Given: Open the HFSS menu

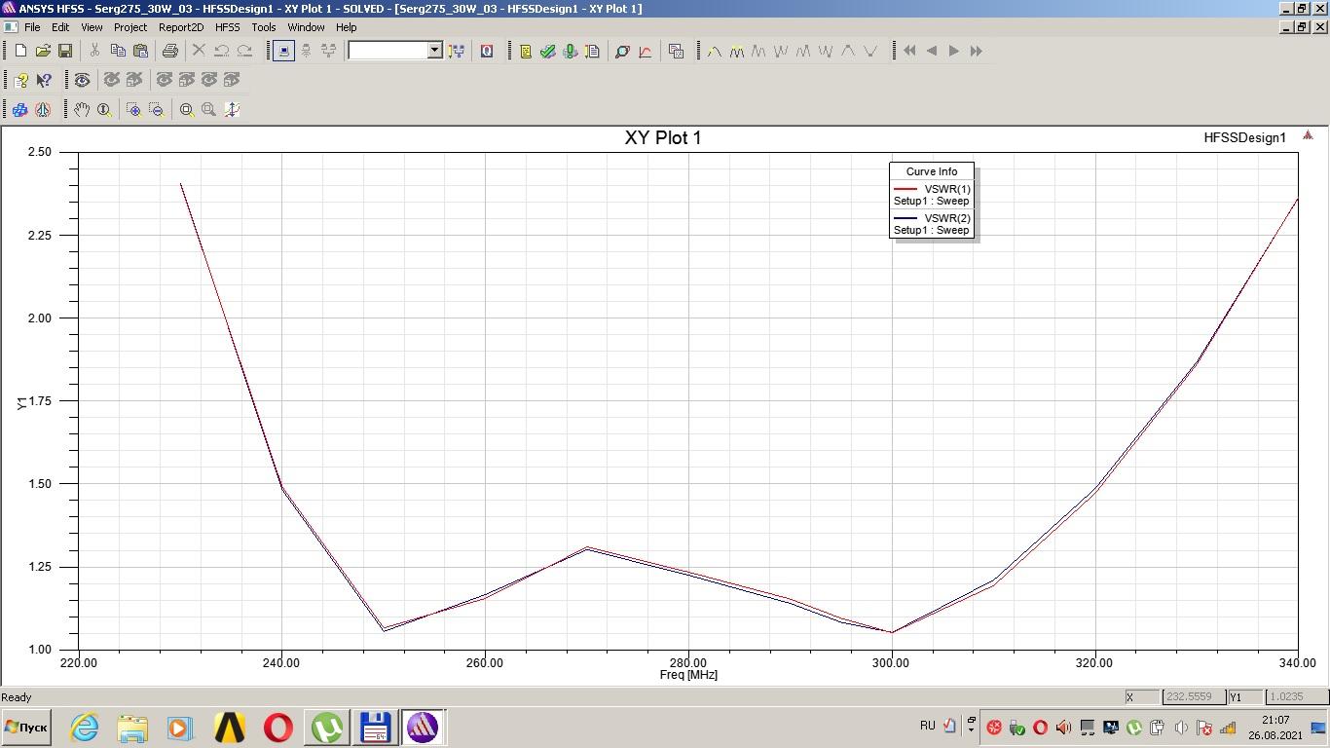Looking at the screenshot, I should [227, 27].
